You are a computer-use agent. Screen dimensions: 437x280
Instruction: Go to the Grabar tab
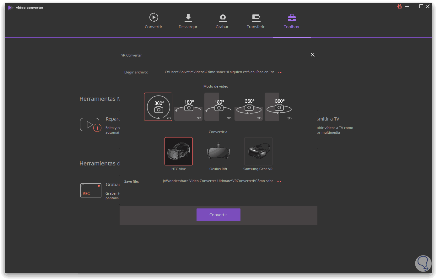222,21
